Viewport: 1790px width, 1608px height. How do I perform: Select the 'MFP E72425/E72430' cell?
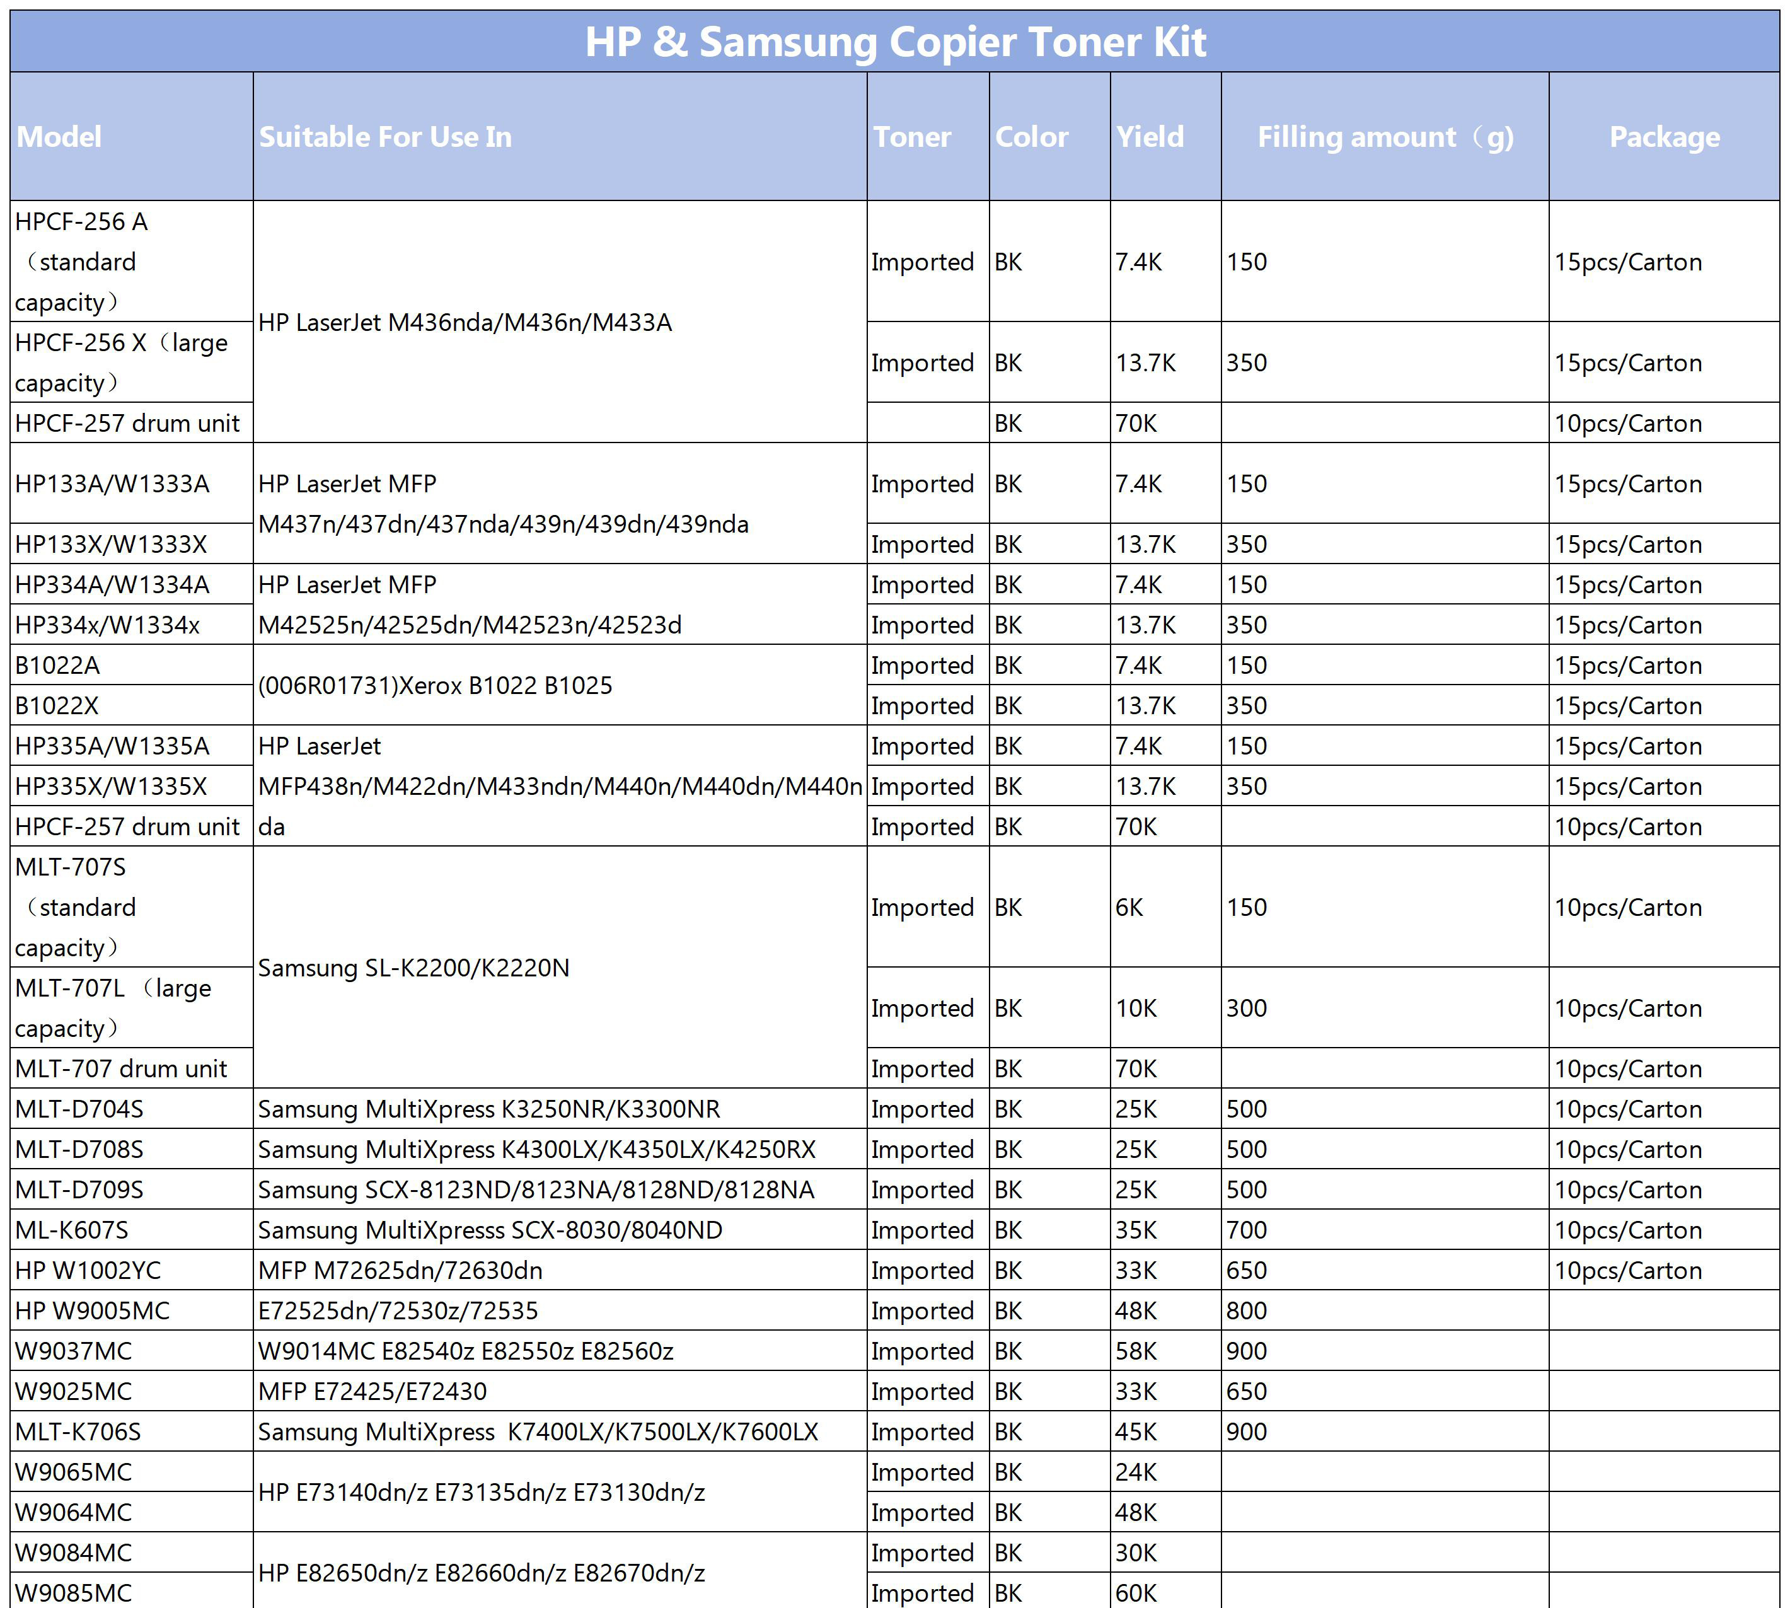(560, 1392)
